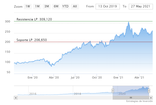Image resolution: width=156 pixels, height=105 pixels.
Task: Click the empty scrollbar track left of the thumb
Action: click(64, 98)
